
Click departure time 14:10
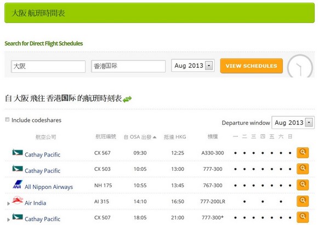pos(140,201)
